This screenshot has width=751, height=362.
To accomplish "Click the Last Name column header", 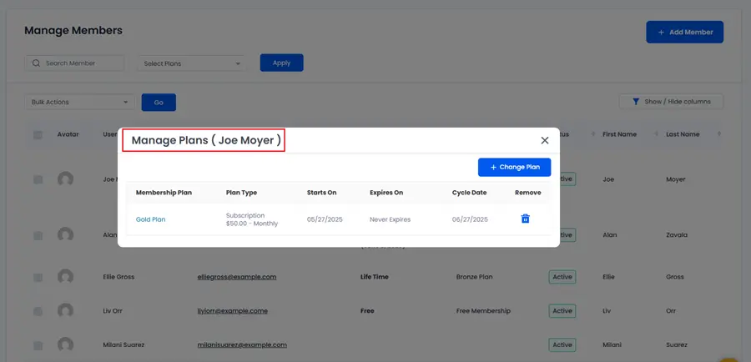I will click(x=683, y=134).
